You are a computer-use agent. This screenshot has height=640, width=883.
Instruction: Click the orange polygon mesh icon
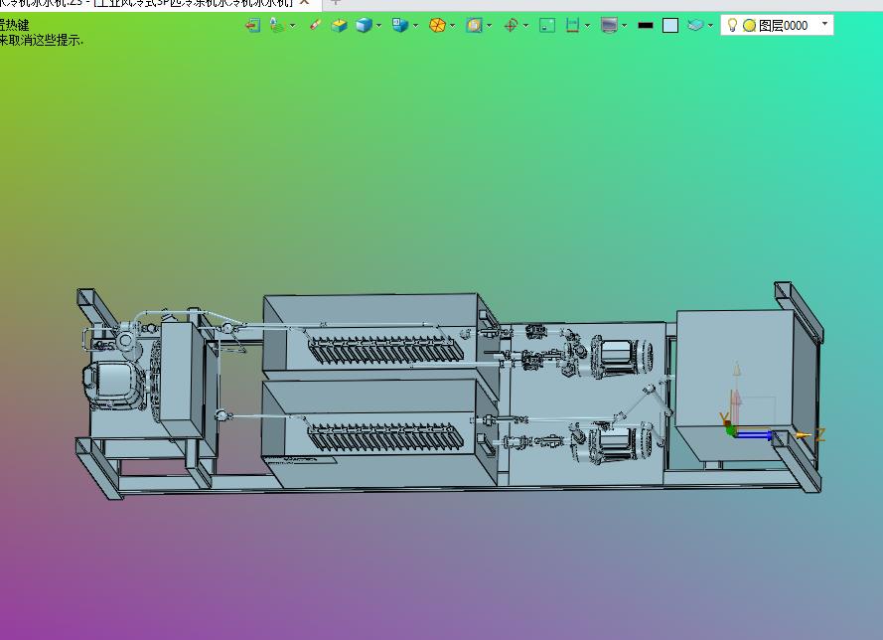(437, 26)
